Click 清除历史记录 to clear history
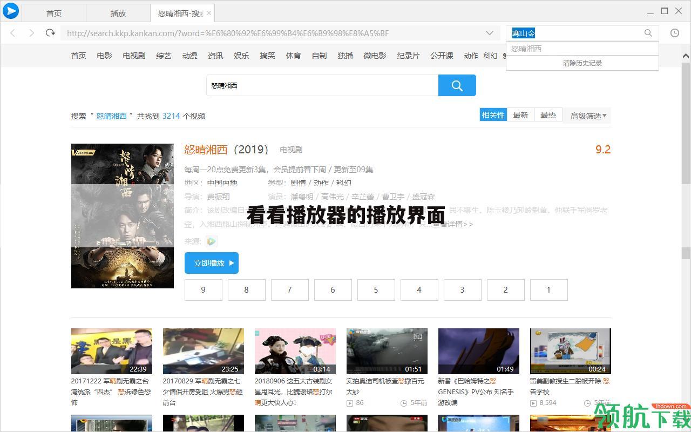The image size is (691, 432). [582, 63]
